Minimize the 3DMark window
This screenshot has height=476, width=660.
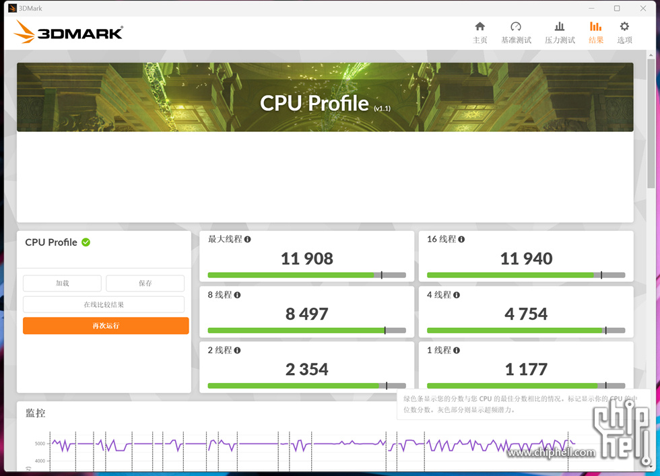tap(591, 9)
